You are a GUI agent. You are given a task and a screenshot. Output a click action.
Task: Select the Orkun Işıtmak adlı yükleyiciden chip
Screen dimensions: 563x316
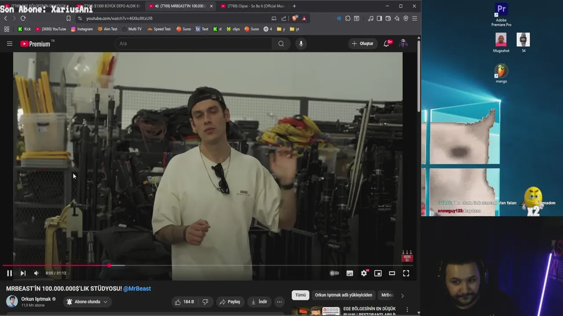point(344,295)
